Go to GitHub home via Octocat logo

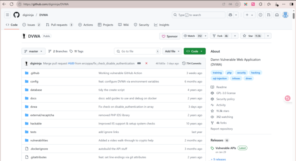[x=16, y=15]
